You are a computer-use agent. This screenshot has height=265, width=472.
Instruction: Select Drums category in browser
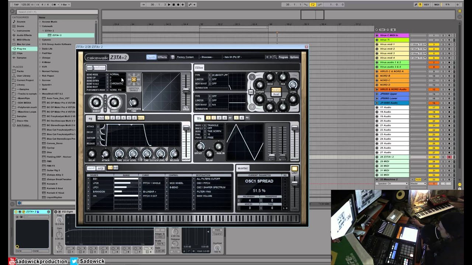[20, 26]
